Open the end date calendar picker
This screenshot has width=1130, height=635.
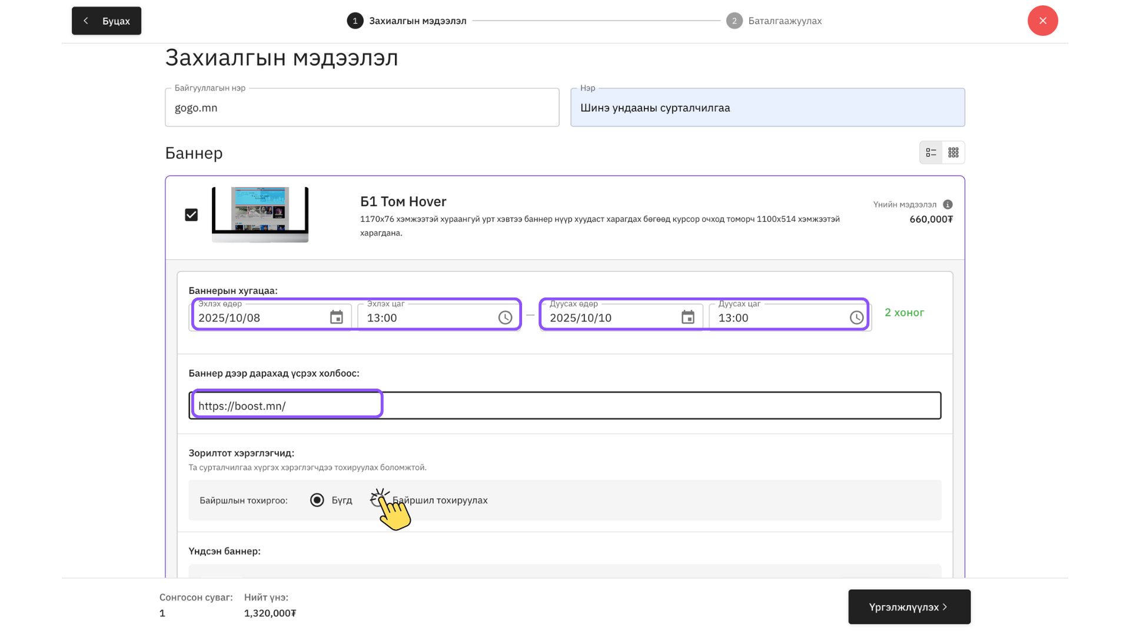[x=687, y=317]
